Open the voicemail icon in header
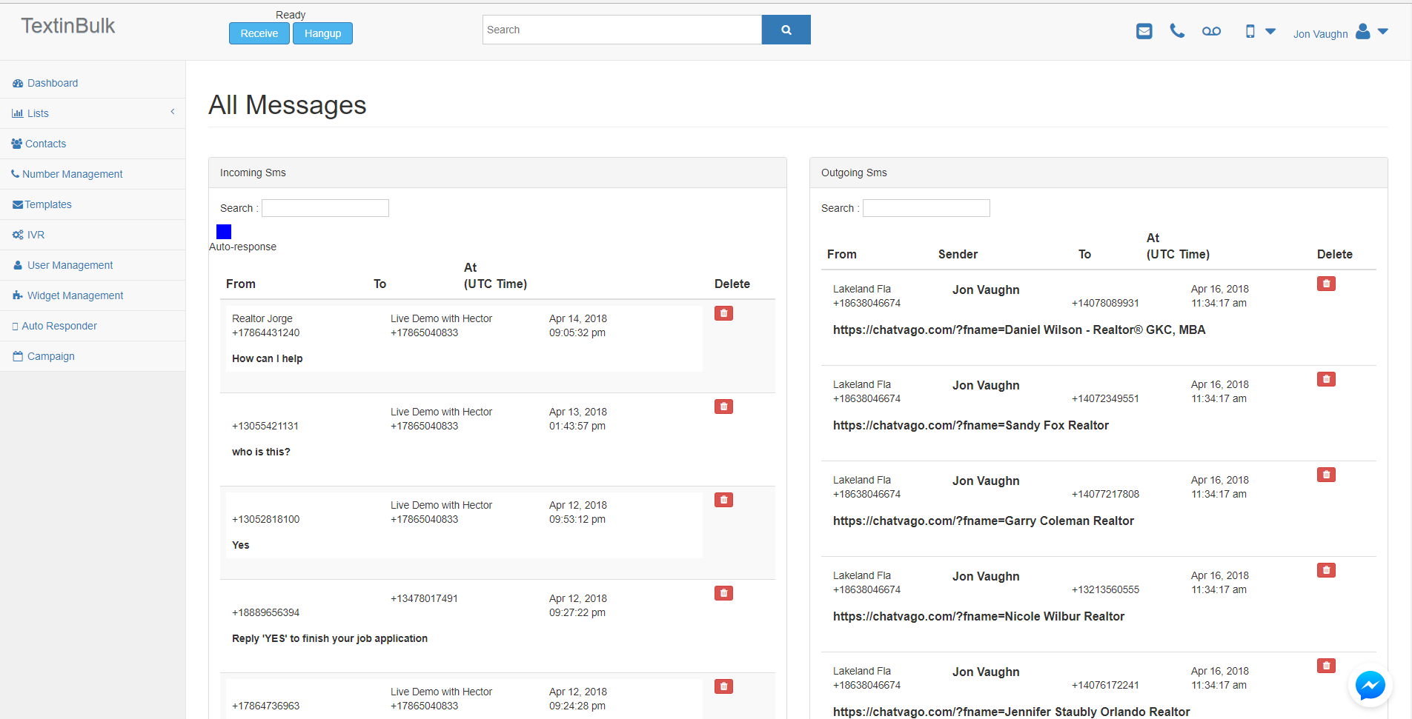The width and height of the screenshot is (1412, 719). click(x=1211, y=31)
